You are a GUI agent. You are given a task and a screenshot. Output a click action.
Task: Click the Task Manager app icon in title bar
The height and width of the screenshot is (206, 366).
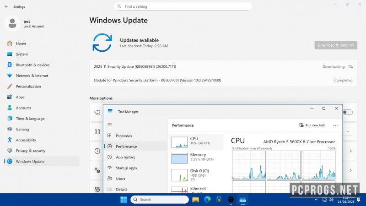tap(110, 111)
